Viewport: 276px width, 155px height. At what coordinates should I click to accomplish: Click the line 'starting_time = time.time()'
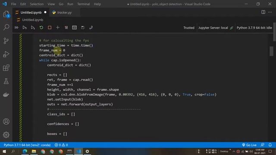pyautogui.click(x=66, y=45)
